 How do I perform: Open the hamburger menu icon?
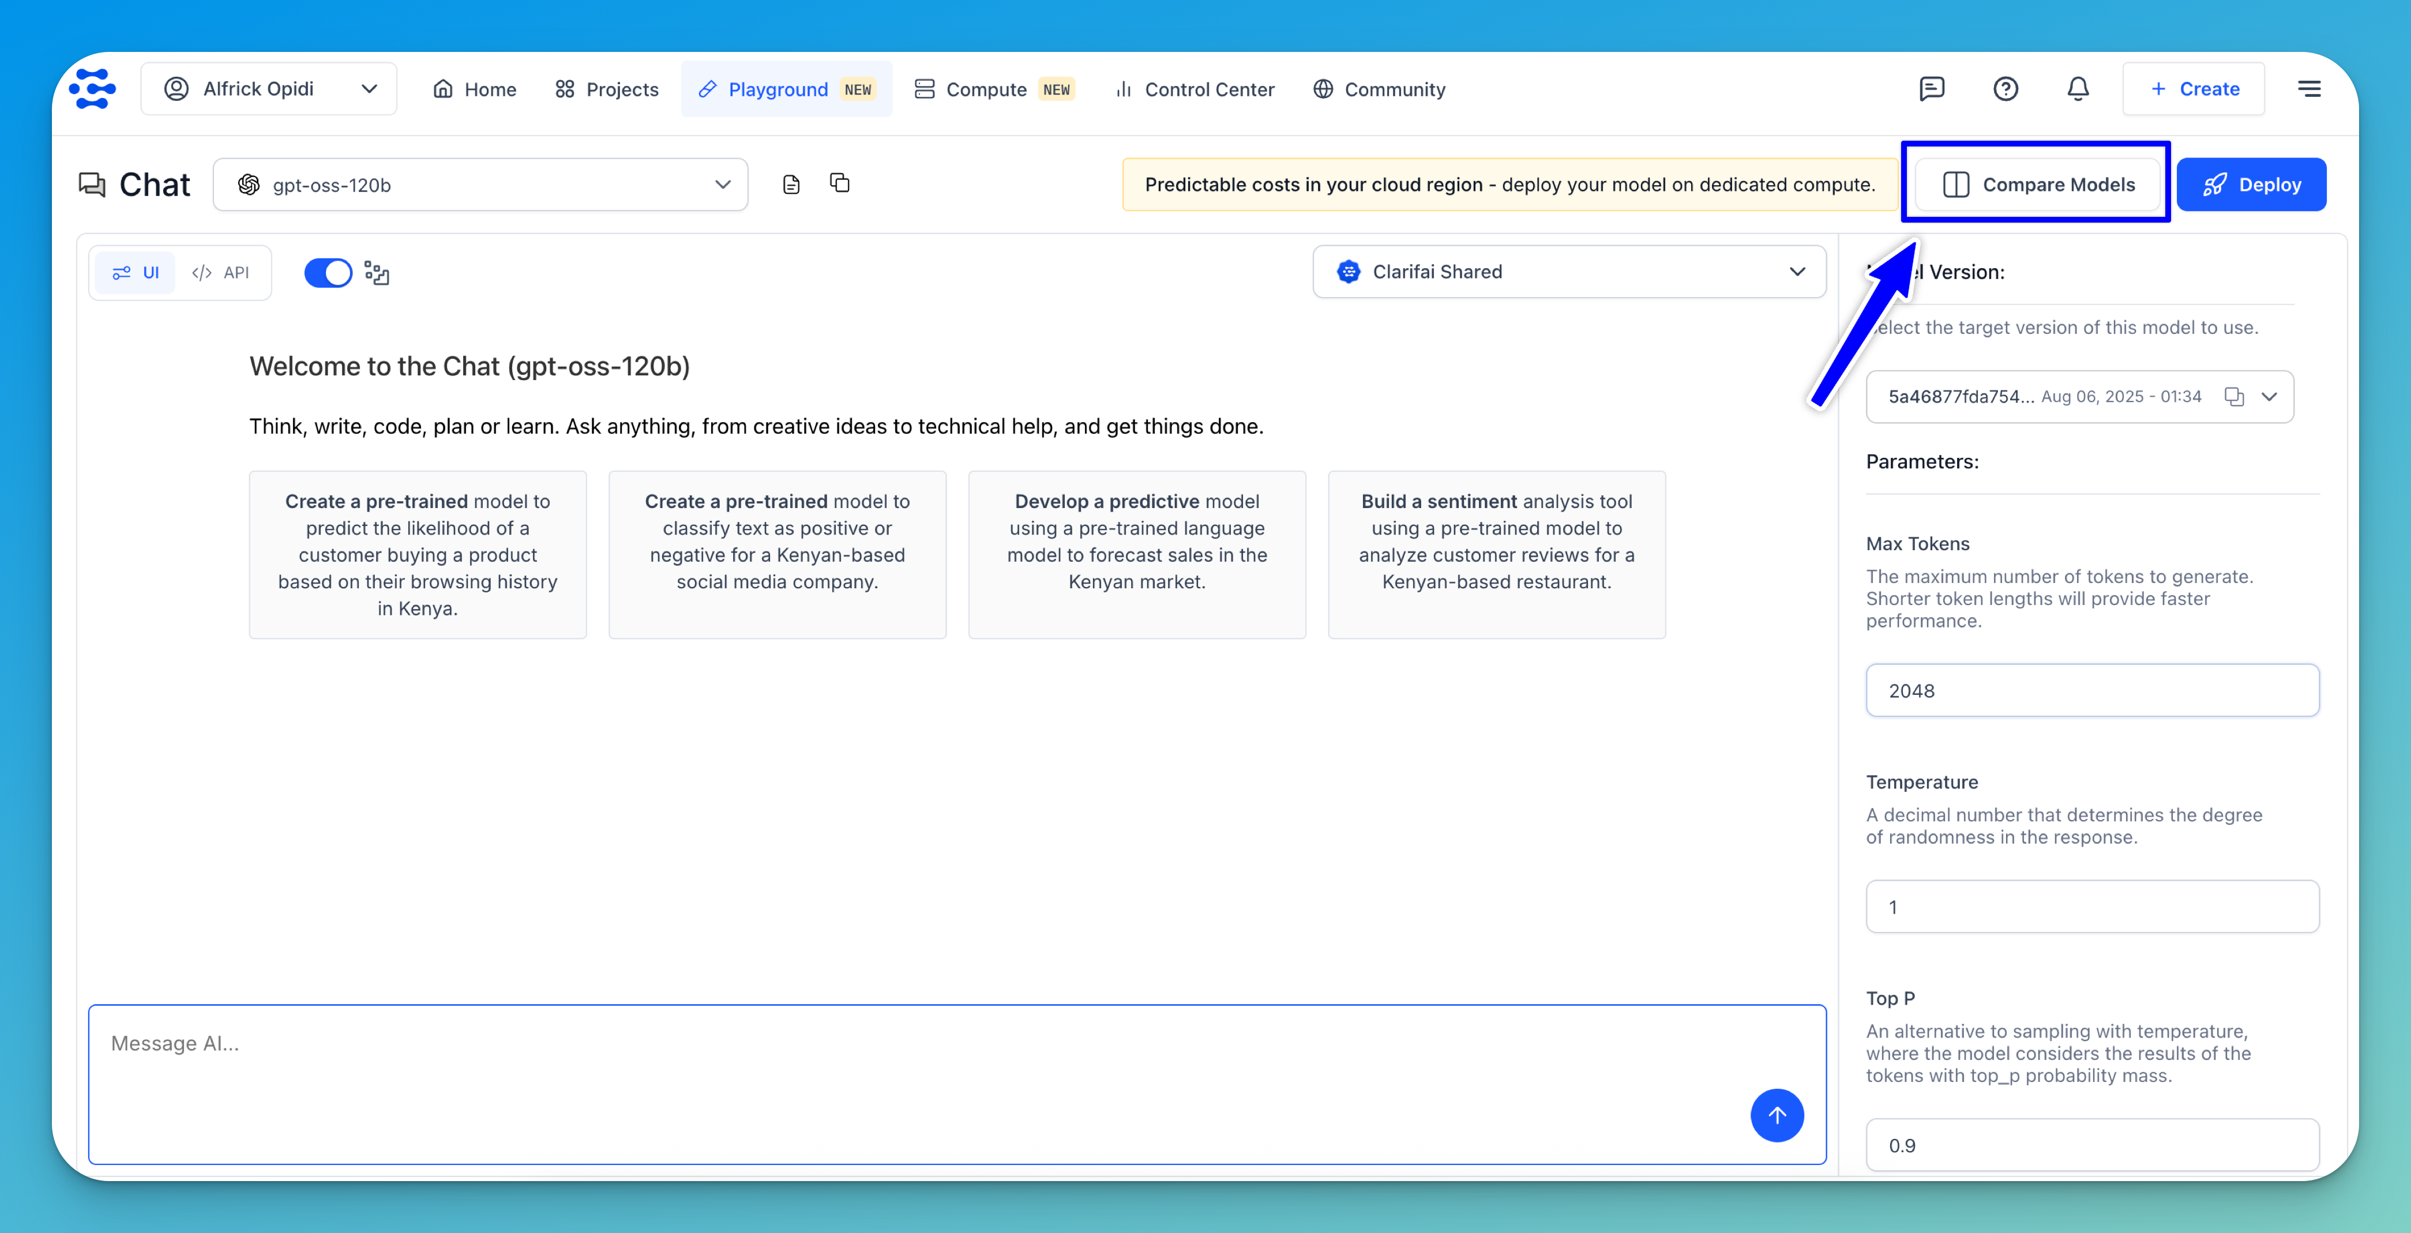2309,89
